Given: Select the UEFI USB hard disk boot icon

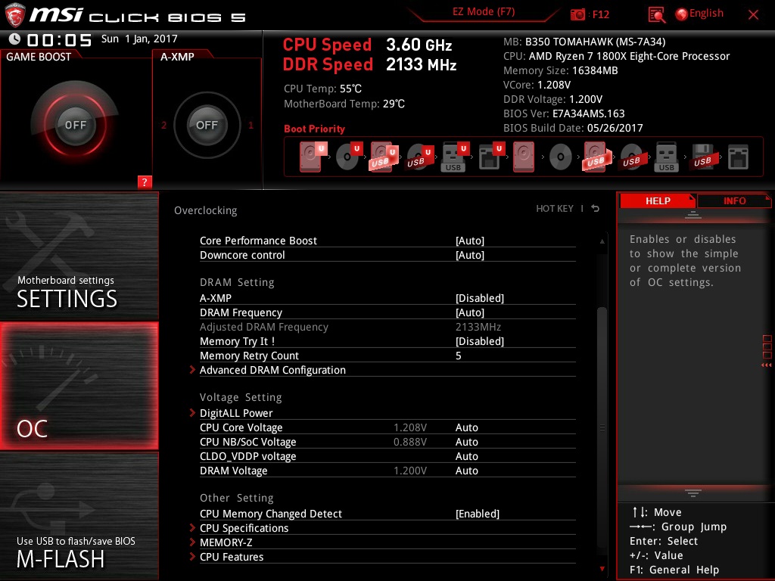Looking at the screenshot, I should pos(384,157).
